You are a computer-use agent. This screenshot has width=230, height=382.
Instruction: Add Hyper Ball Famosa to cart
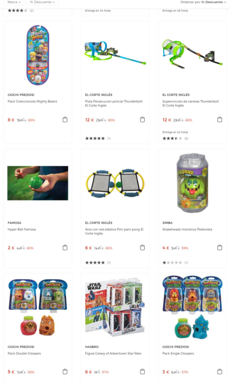(x=65, y=248)
